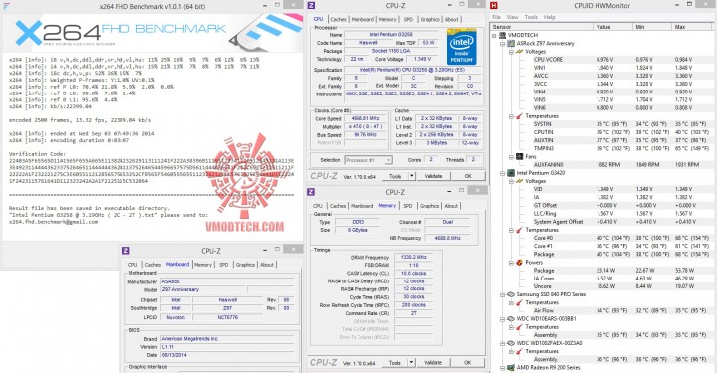717x373 pixels.
Task: Collapse the Powers tree node
Action: pyautogui.click(x=511, y=262)
